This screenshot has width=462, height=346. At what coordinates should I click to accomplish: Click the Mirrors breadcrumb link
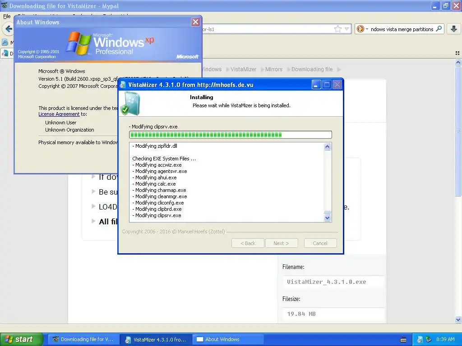274,69
